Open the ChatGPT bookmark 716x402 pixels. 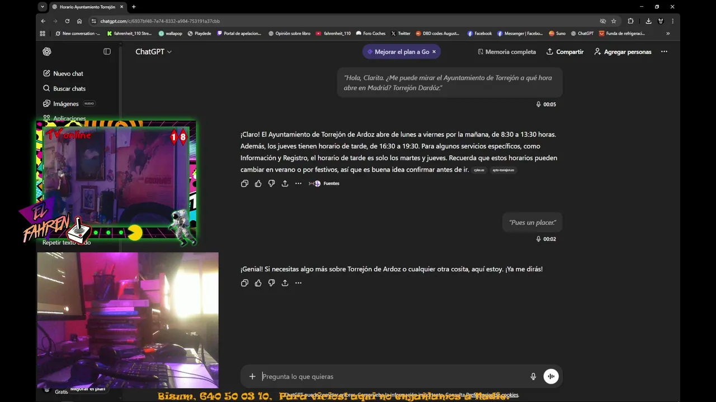[x=582, y=33]
